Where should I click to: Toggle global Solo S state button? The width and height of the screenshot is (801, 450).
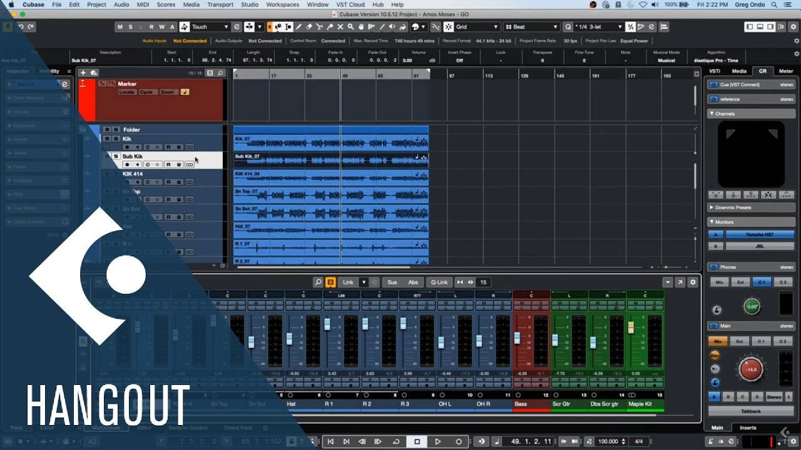tap(130, 27)
